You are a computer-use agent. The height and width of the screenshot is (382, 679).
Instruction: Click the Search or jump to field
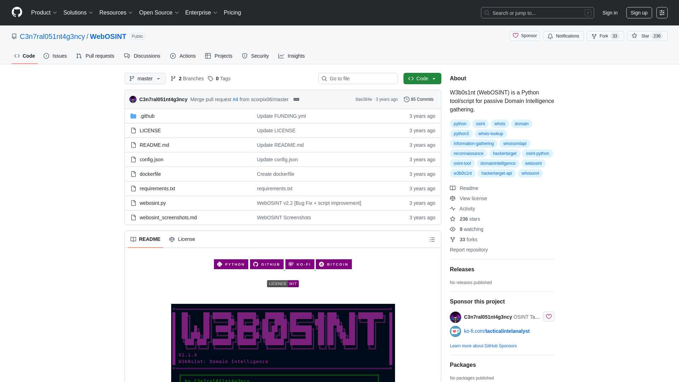click(537, 13)
